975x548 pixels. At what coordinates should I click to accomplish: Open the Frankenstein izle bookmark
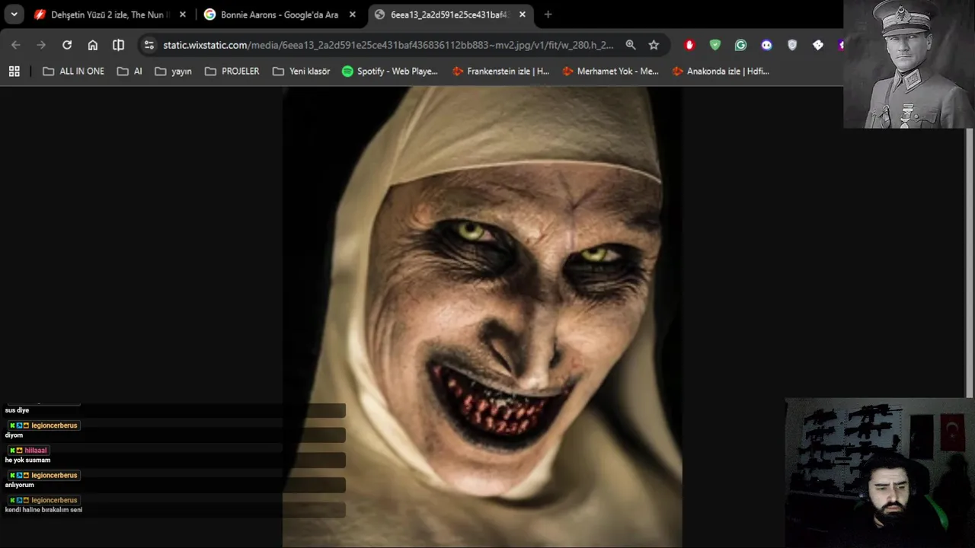(x=500, y=71)
